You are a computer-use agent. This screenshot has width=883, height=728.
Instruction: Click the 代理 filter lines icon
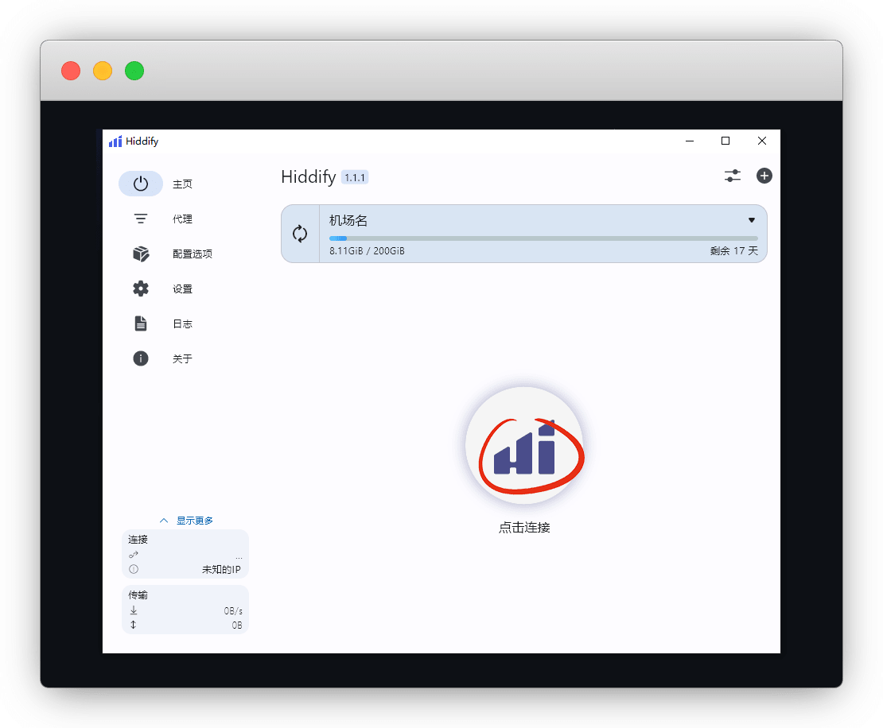pyautogui.click(x=141, y=219)
